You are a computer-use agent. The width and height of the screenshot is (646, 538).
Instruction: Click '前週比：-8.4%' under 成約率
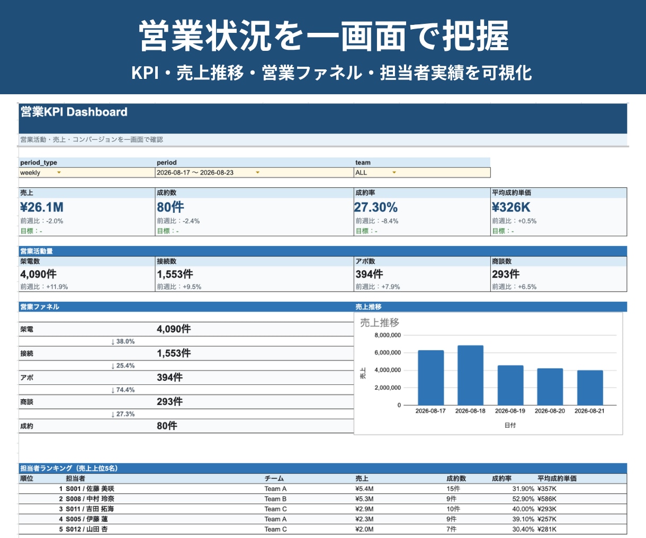[377, 221]
